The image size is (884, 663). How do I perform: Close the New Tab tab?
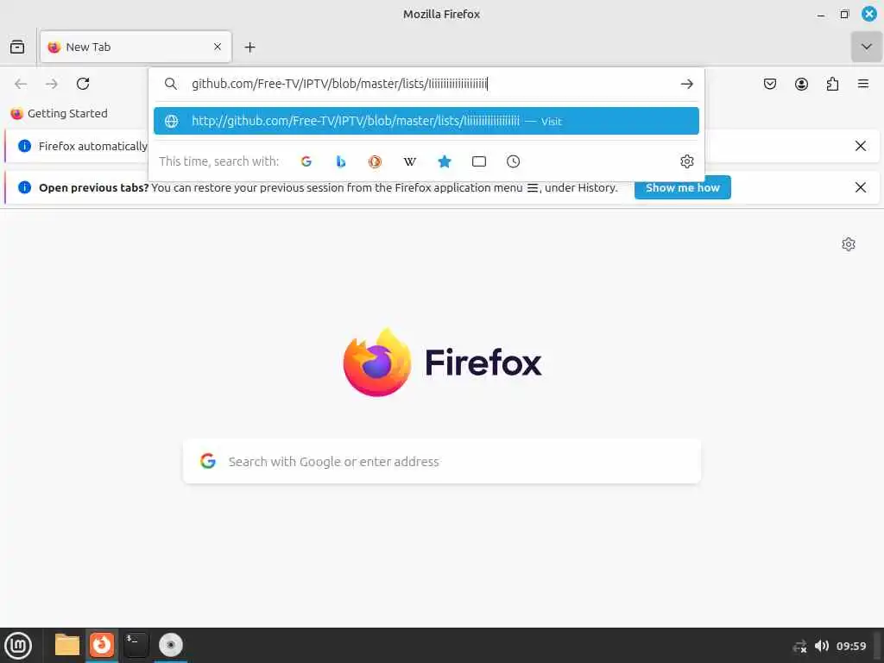218,47
